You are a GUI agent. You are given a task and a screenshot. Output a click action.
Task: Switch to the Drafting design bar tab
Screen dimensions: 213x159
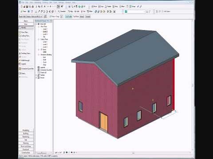tap(26, 133)
